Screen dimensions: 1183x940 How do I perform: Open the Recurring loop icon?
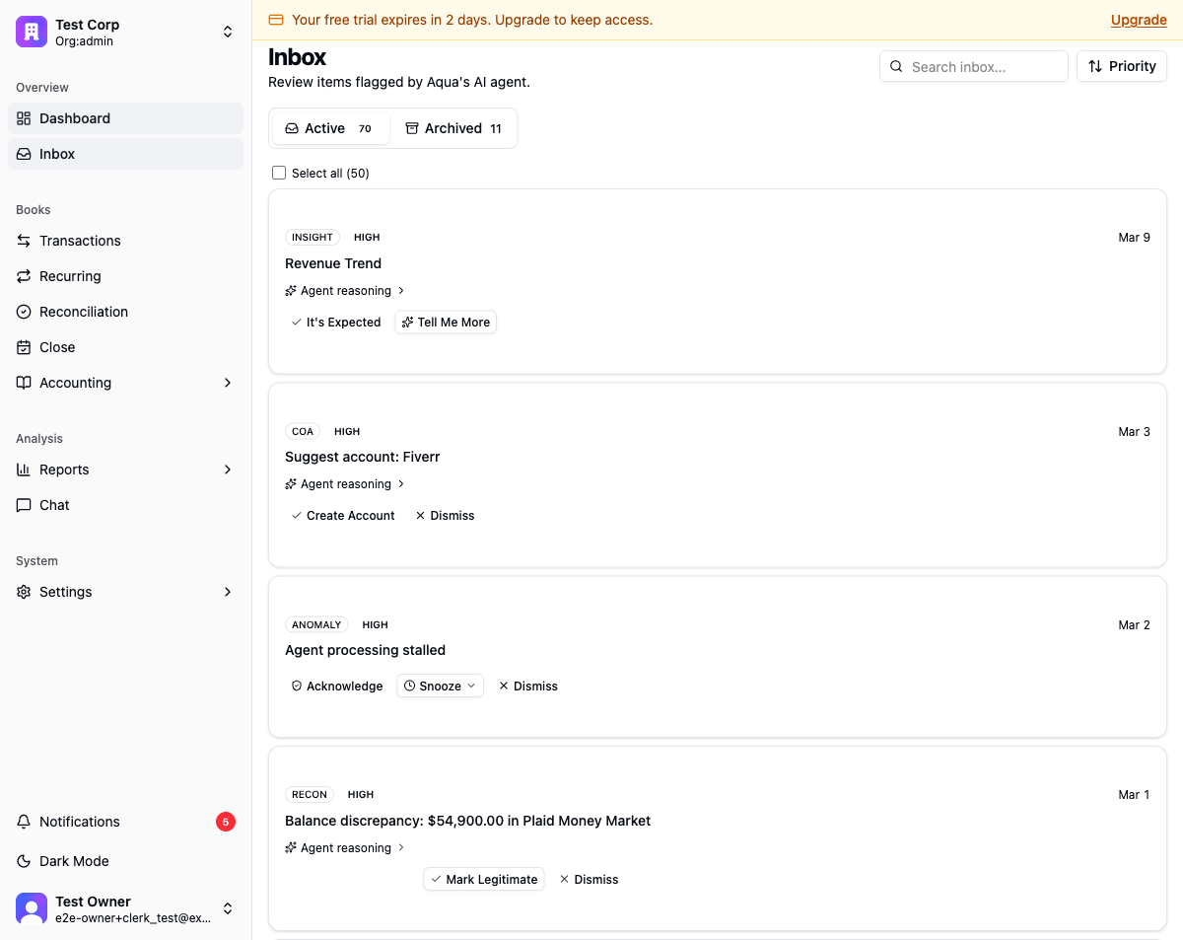click(x=24, y=276)
